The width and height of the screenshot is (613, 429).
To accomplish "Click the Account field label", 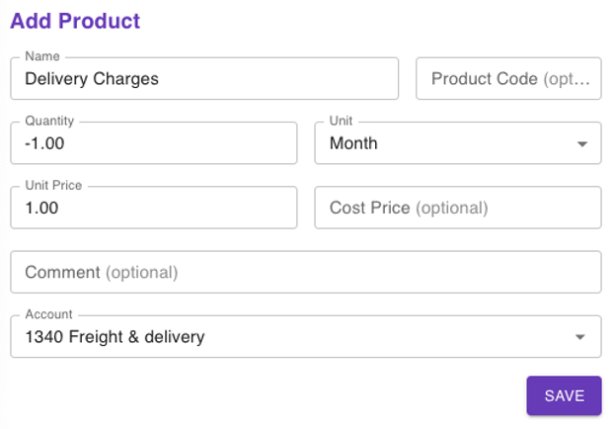I will tap(48, 314).
